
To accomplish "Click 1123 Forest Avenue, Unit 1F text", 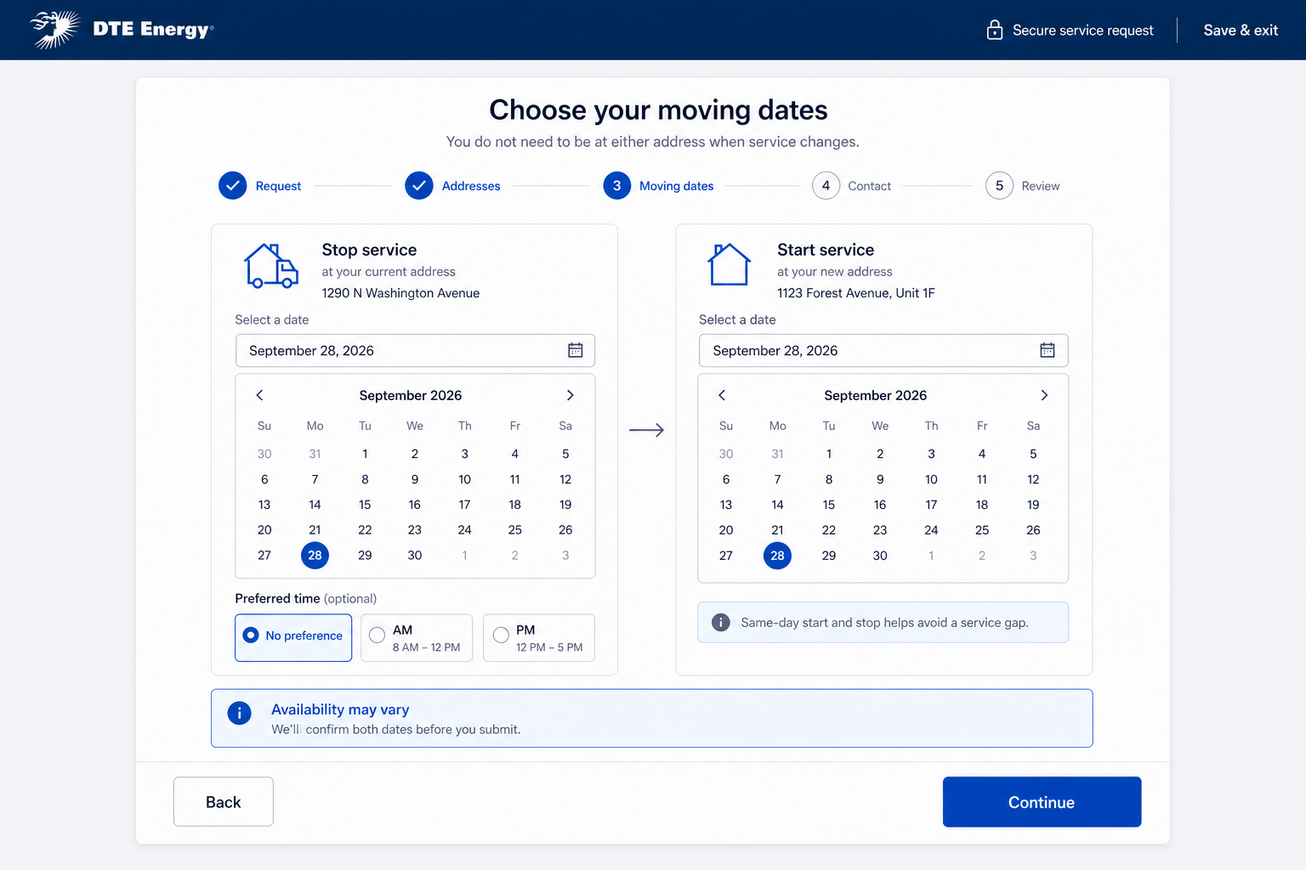I will [x=856, y=293].
